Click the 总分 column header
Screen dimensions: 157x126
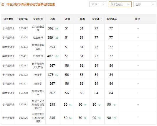pyautogui.click(x=53, y=19)
